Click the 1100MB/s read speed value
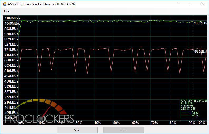Image resolution: width=209 pixels, height=134 pixels. coord(200,23)
